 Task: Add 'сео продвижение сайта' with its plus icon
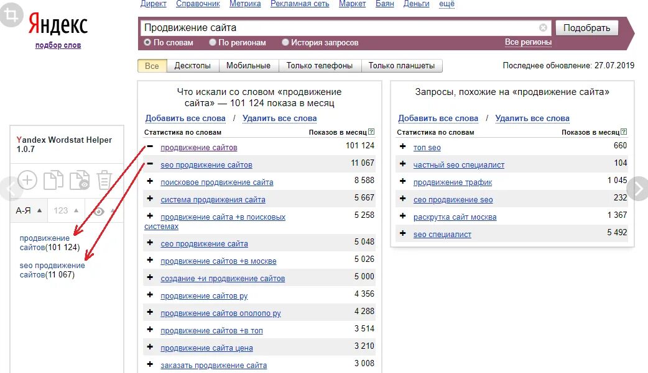point(150,243)
